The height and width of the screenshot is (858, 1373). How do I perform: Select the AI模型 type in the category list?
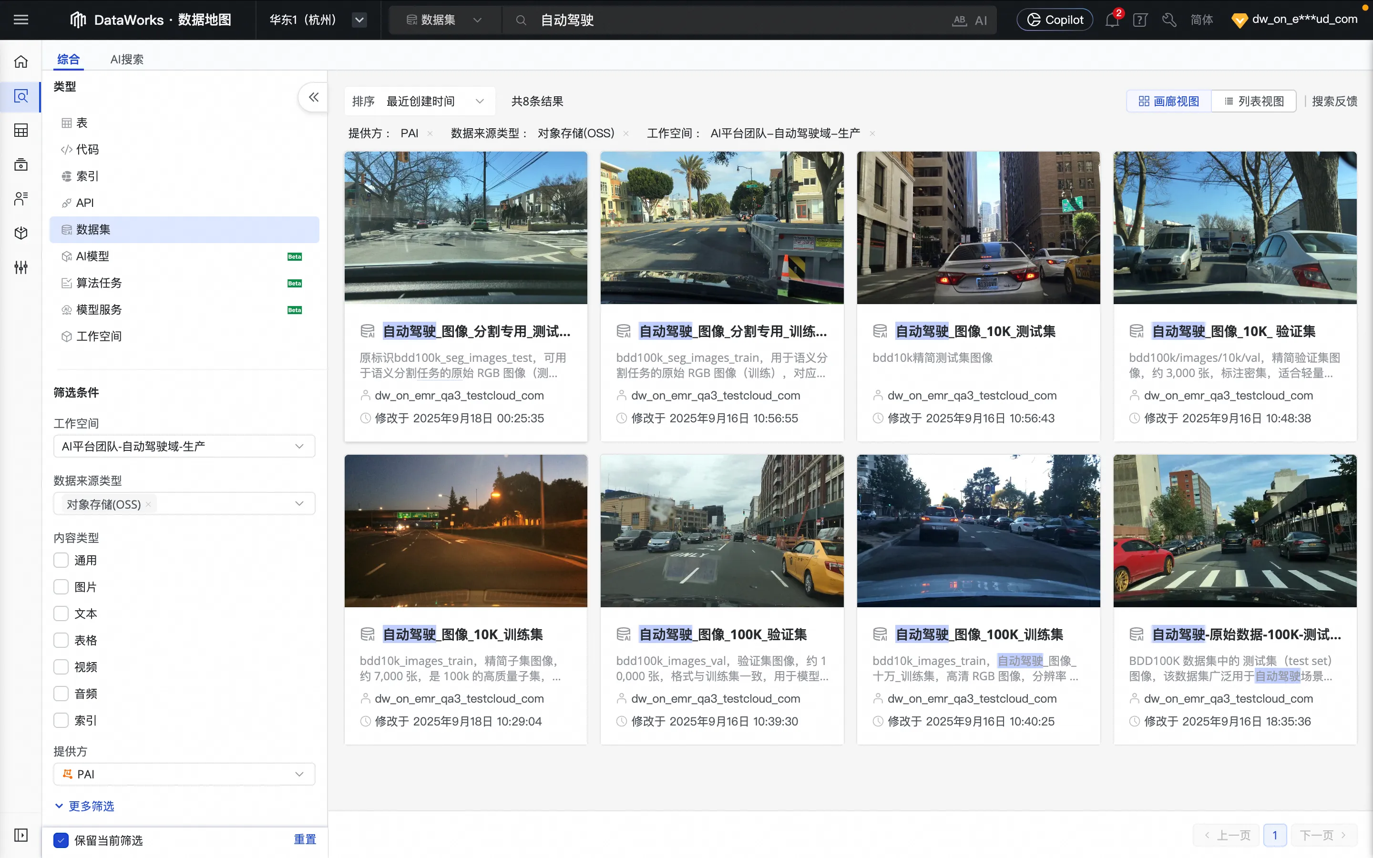pos(92,256)
